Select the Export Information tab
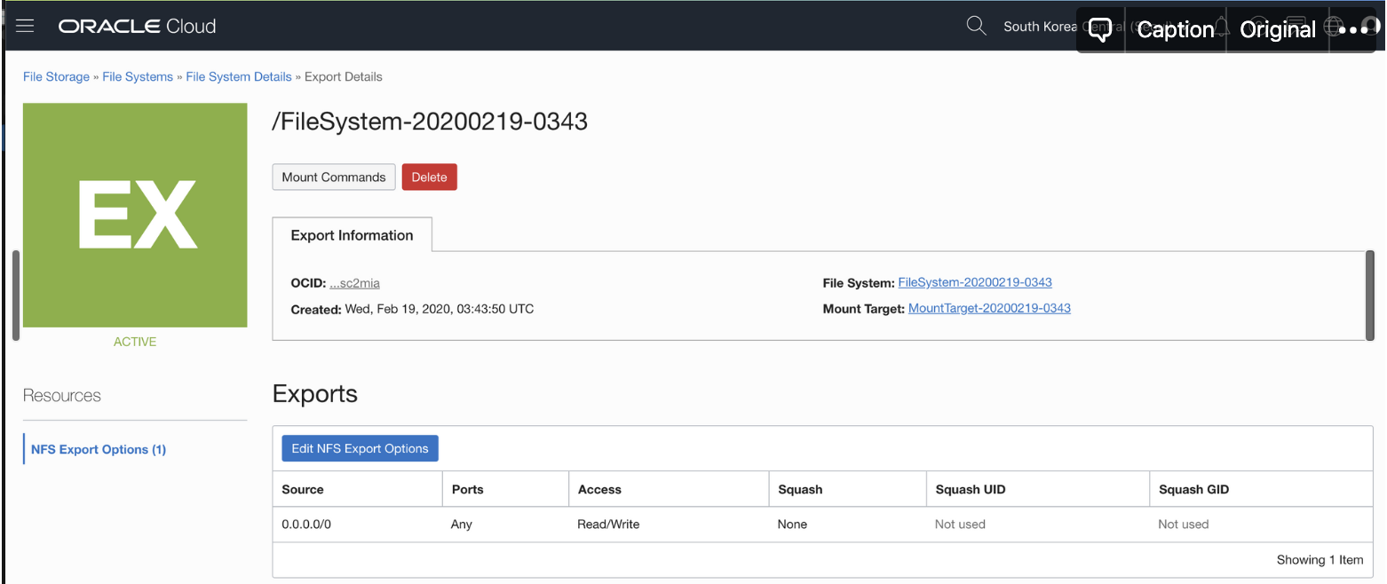This screenshot has width=1387, height=584. (352, 235)
